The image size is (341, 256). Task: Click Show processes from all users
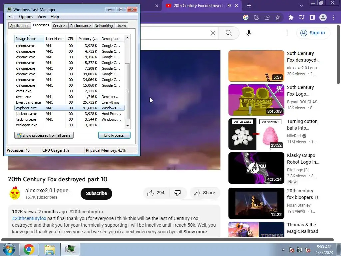click(x=44, y=135)
